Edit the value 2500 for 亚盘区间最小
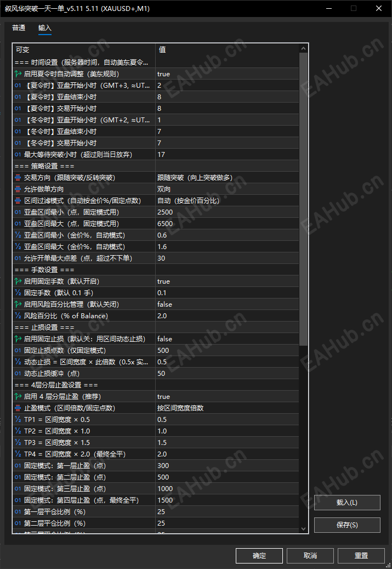 (x=227, y=212)
